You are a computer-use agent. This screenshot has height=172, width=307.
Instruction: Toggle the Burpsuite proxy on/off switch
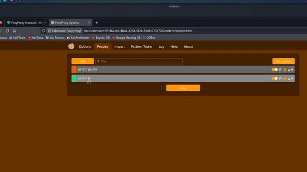coord(274,69)
